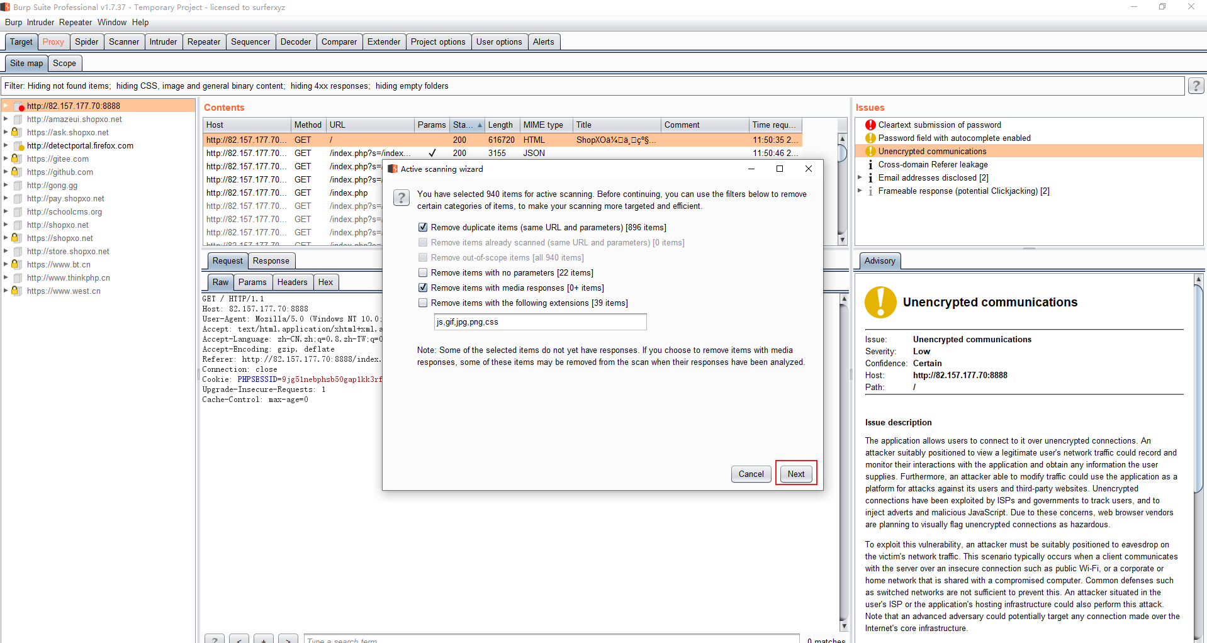Click Cancel in the scanning wizard
The width and height of the screenshot is (1207, 643).
pos(751,474)
